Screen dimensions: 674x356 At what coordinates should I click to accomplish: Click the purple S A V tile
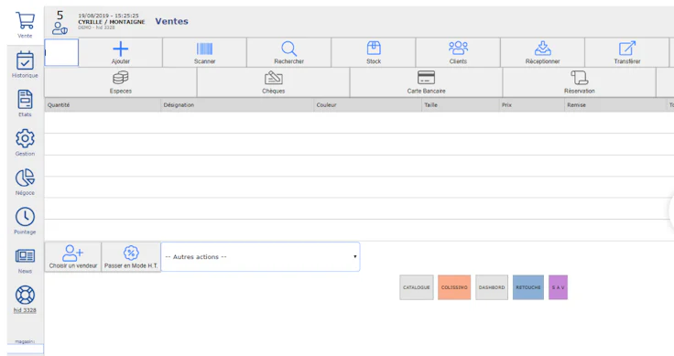tap(558, 287)
